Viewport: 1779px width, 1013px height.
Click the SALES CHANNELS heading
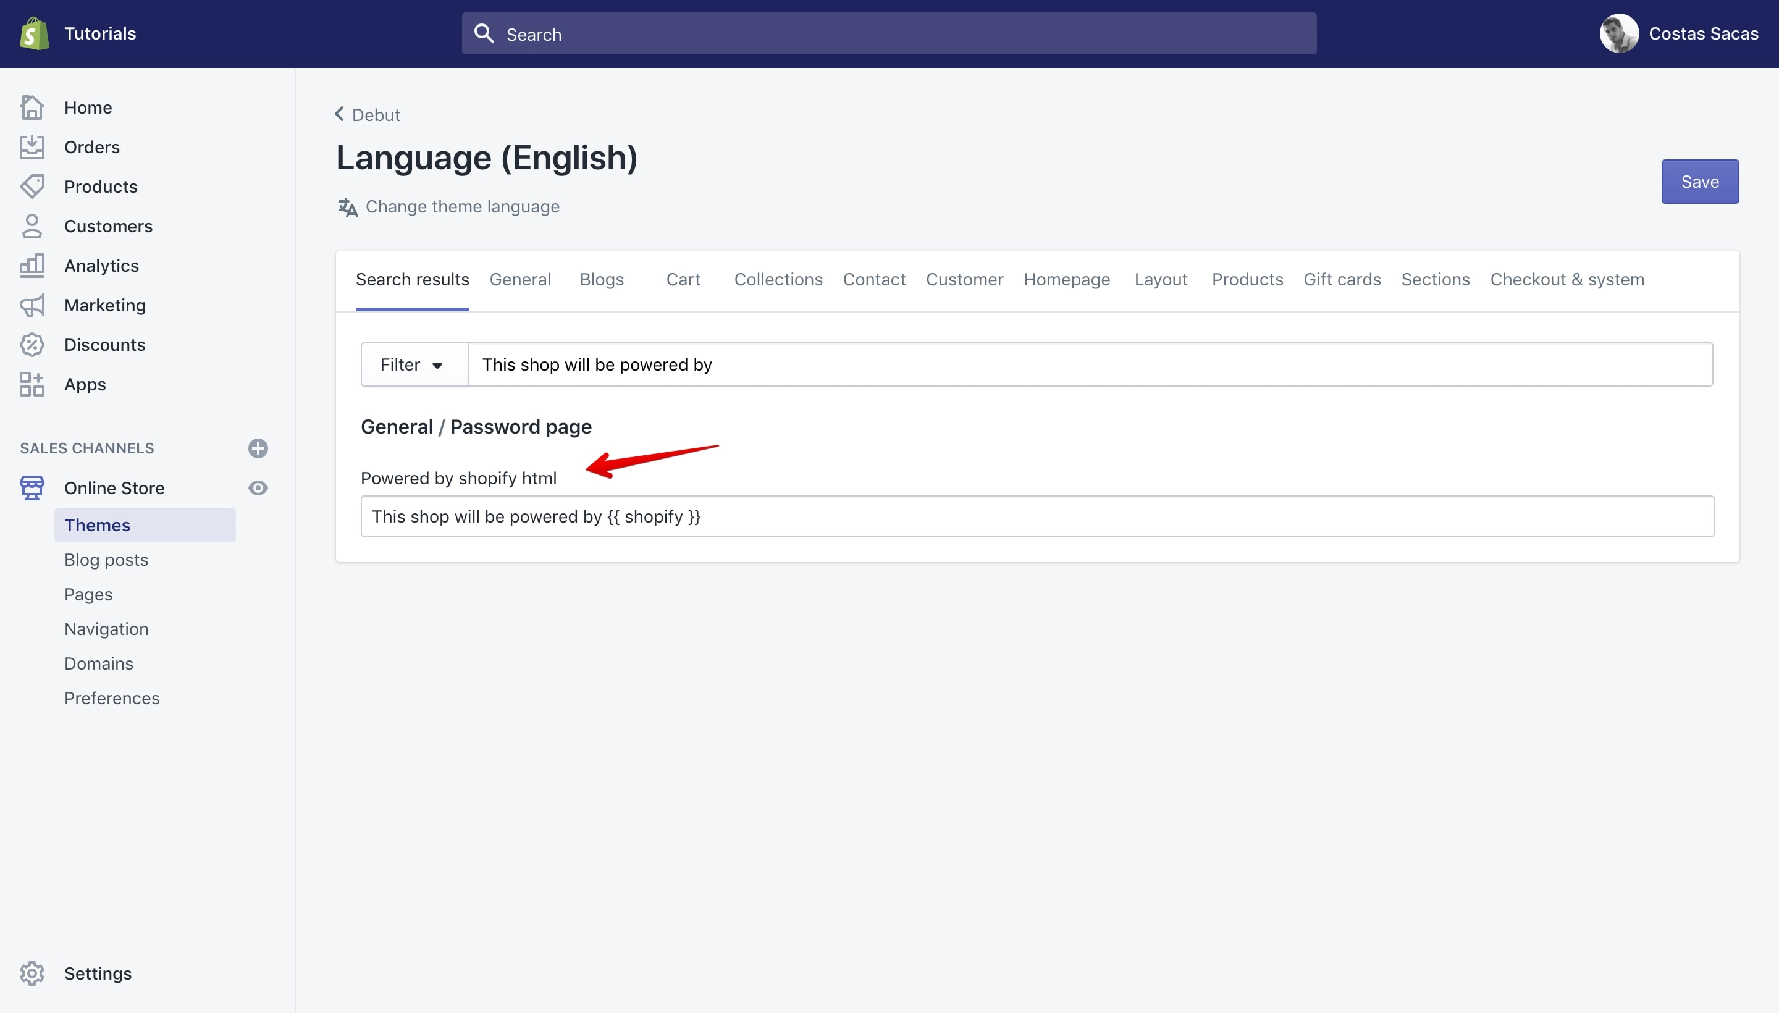87,448
